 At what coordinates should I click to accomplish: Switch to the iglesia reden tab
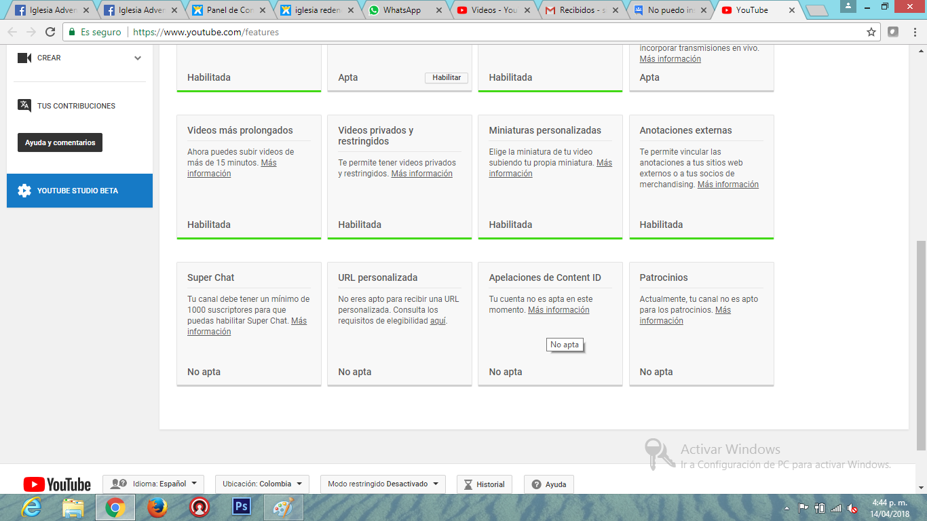coord(317,10)
